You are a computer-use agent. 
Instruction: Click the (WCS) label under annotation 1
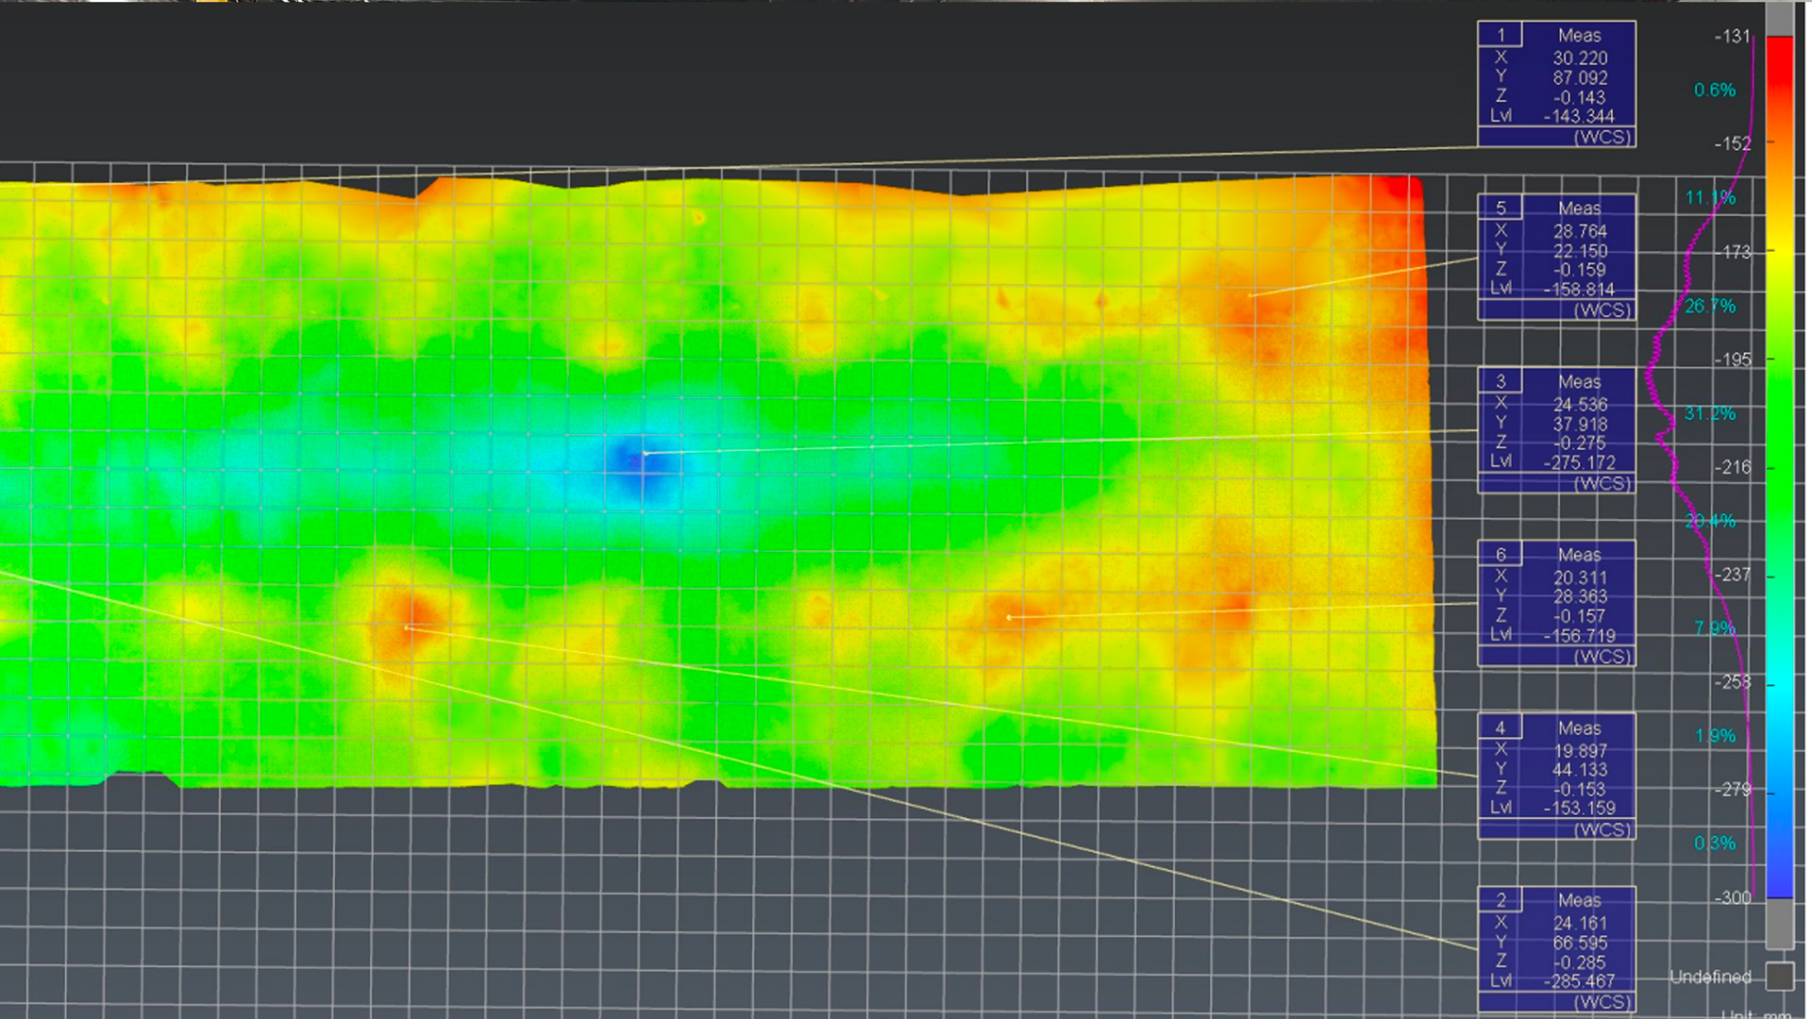point(1602,136)
